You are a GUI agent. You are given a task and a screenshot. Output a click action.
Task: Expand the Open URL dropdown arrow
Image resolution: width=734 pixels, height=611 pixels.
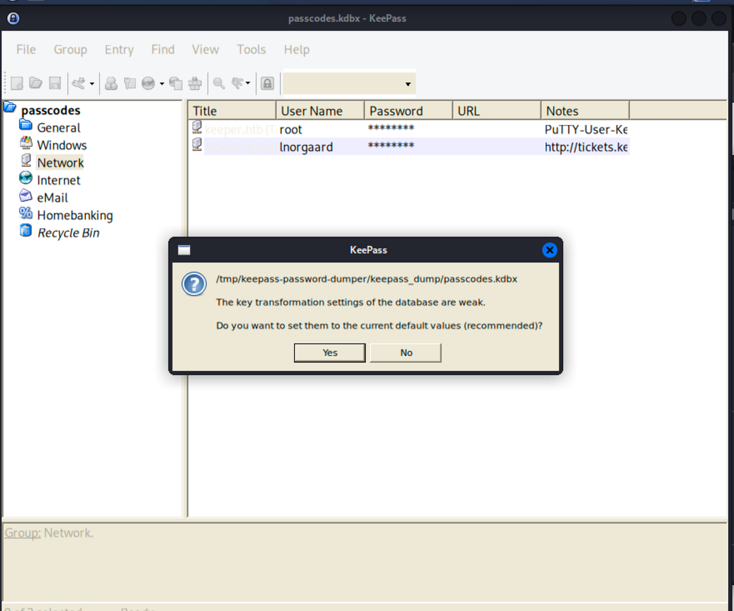[161, 83]
